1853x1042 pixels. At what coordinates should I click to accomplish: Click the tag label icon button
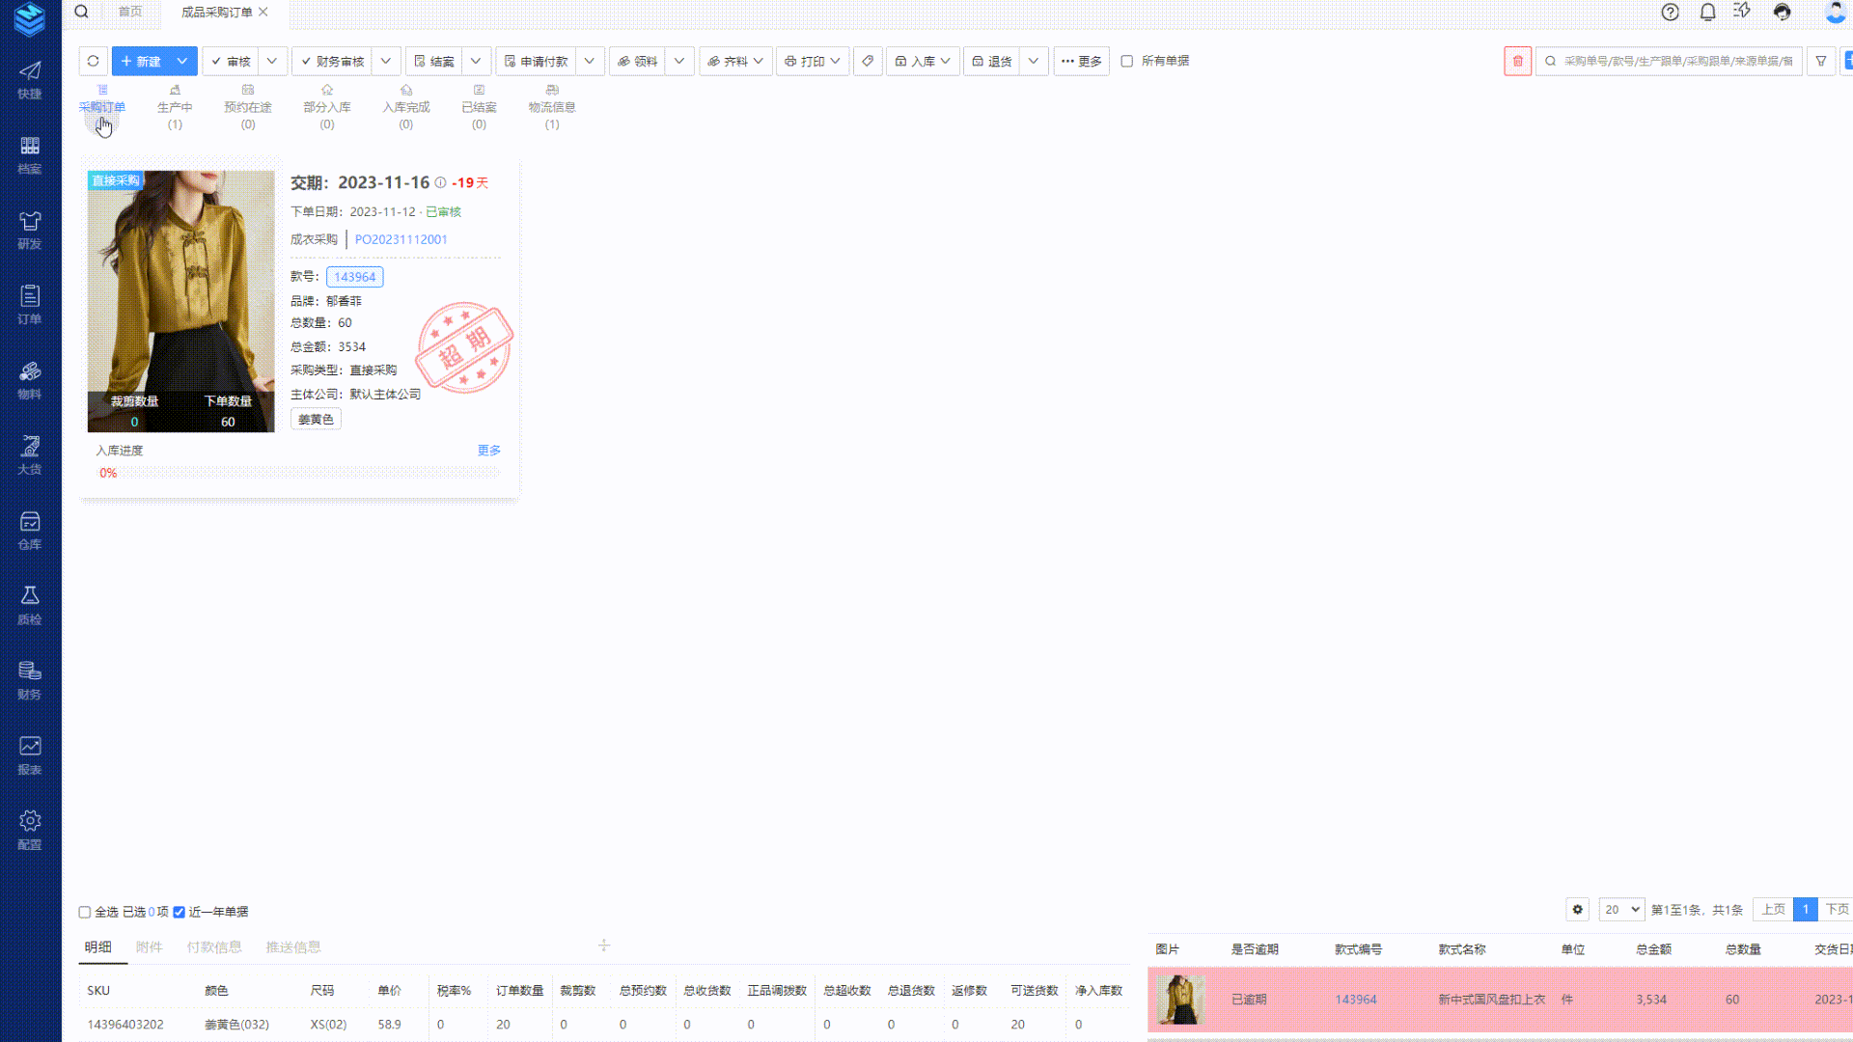[x=868, y=61]
